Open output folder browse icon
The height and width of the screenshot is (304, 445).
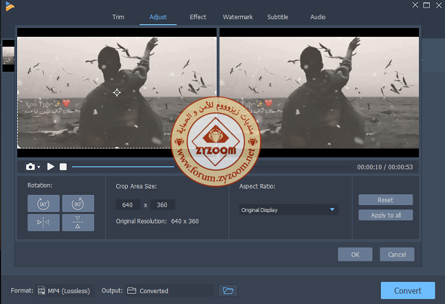pos(228,291)
